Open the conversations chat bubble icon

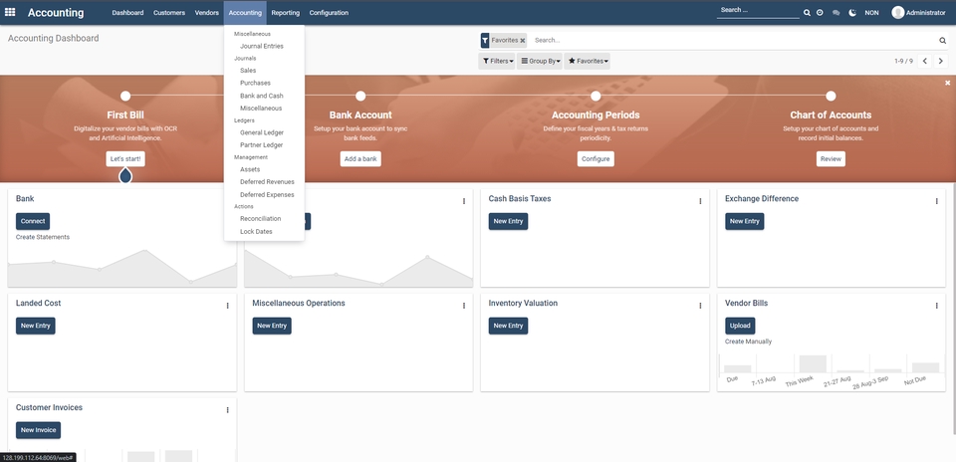(x=836, y=13)
